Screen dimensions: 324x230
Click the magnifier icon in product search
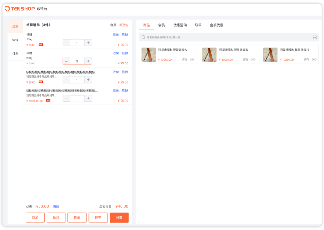[143, 37]
